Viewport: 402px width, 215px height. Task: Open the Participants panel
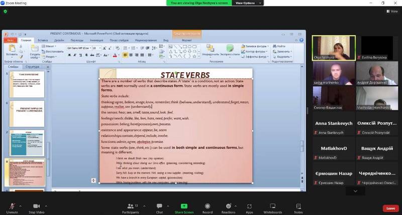tap(131, 208)
